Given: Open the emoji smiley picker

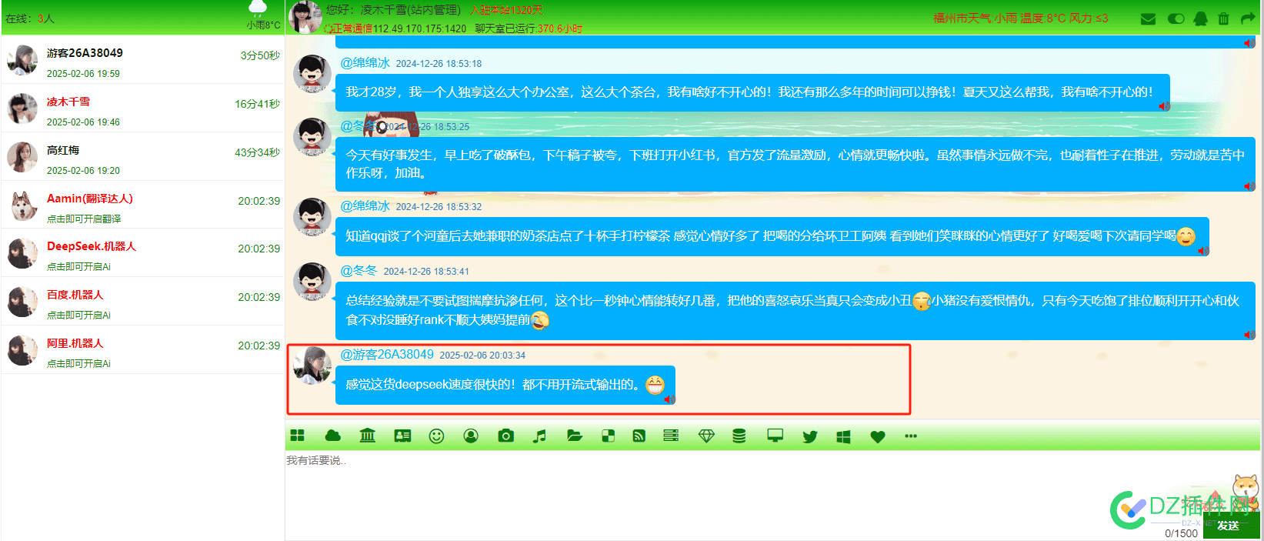Looking at the screenshot, I should tap(436, 436).
